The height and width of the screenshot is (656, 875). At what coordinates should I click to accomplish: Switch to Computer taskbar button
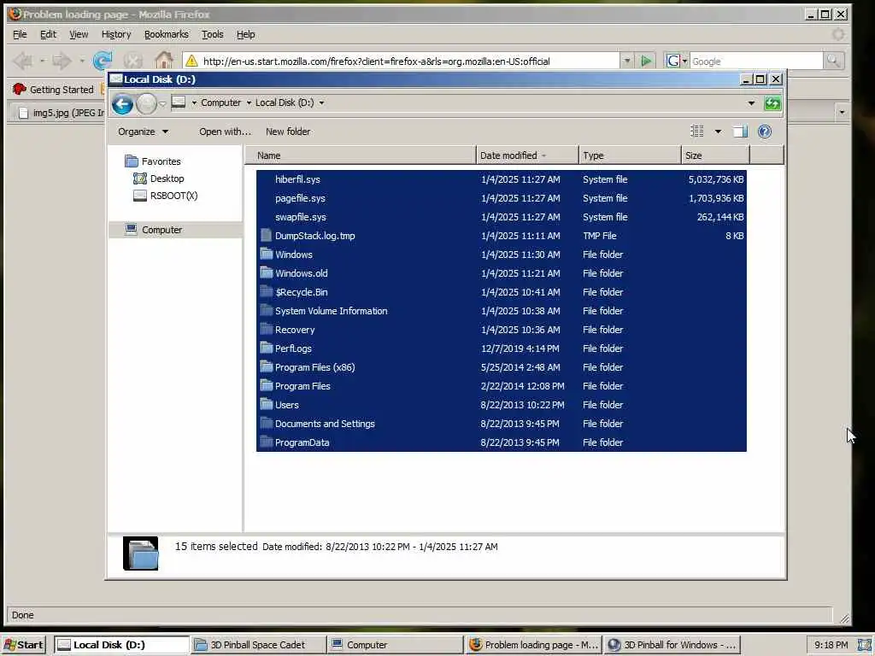click(x=395, y=644)
